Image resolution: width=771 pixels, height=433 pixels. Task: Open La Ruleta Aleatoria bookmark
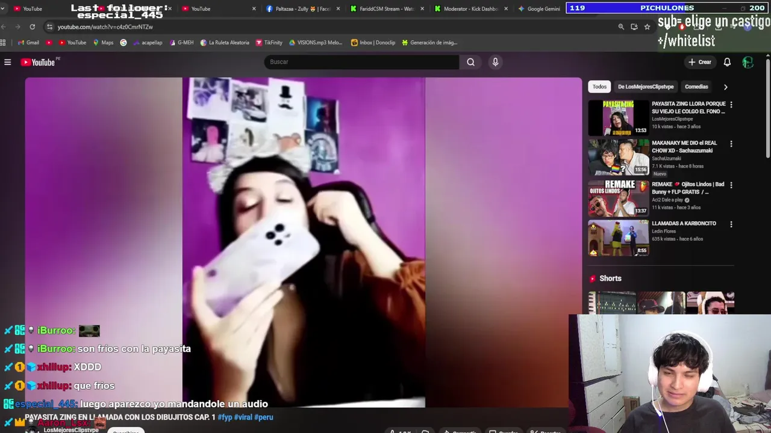pyautogui.click(x=225, y=43)
